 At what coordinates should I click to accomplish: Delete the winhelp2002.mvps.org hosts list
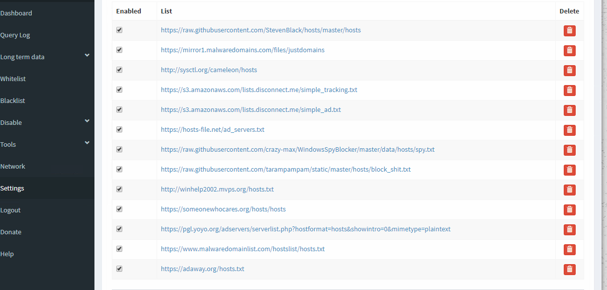point(569,190)
